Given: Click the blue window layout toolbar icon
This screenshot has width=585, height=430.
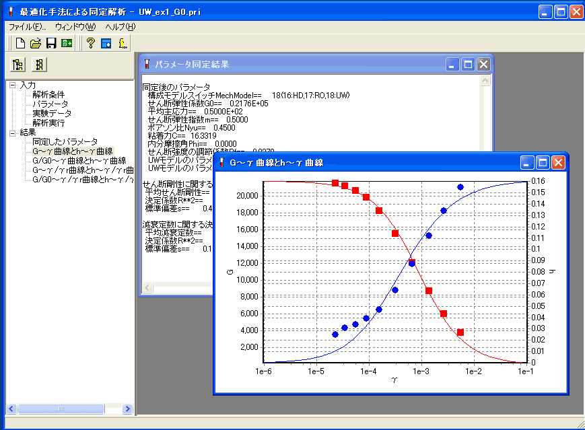Looking at the screenshot, I should (106, 44).
